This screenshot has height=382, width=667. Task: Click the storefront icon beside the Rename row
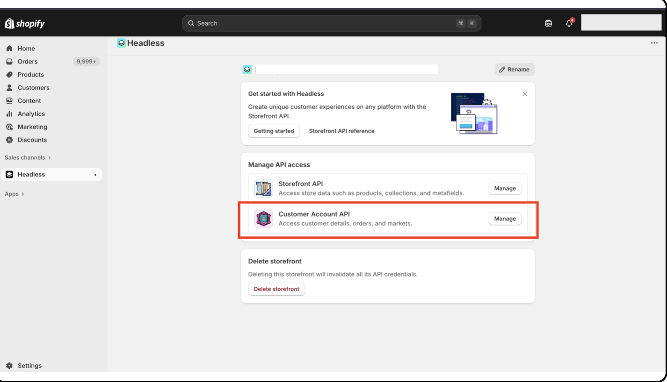tap(247, 70)
